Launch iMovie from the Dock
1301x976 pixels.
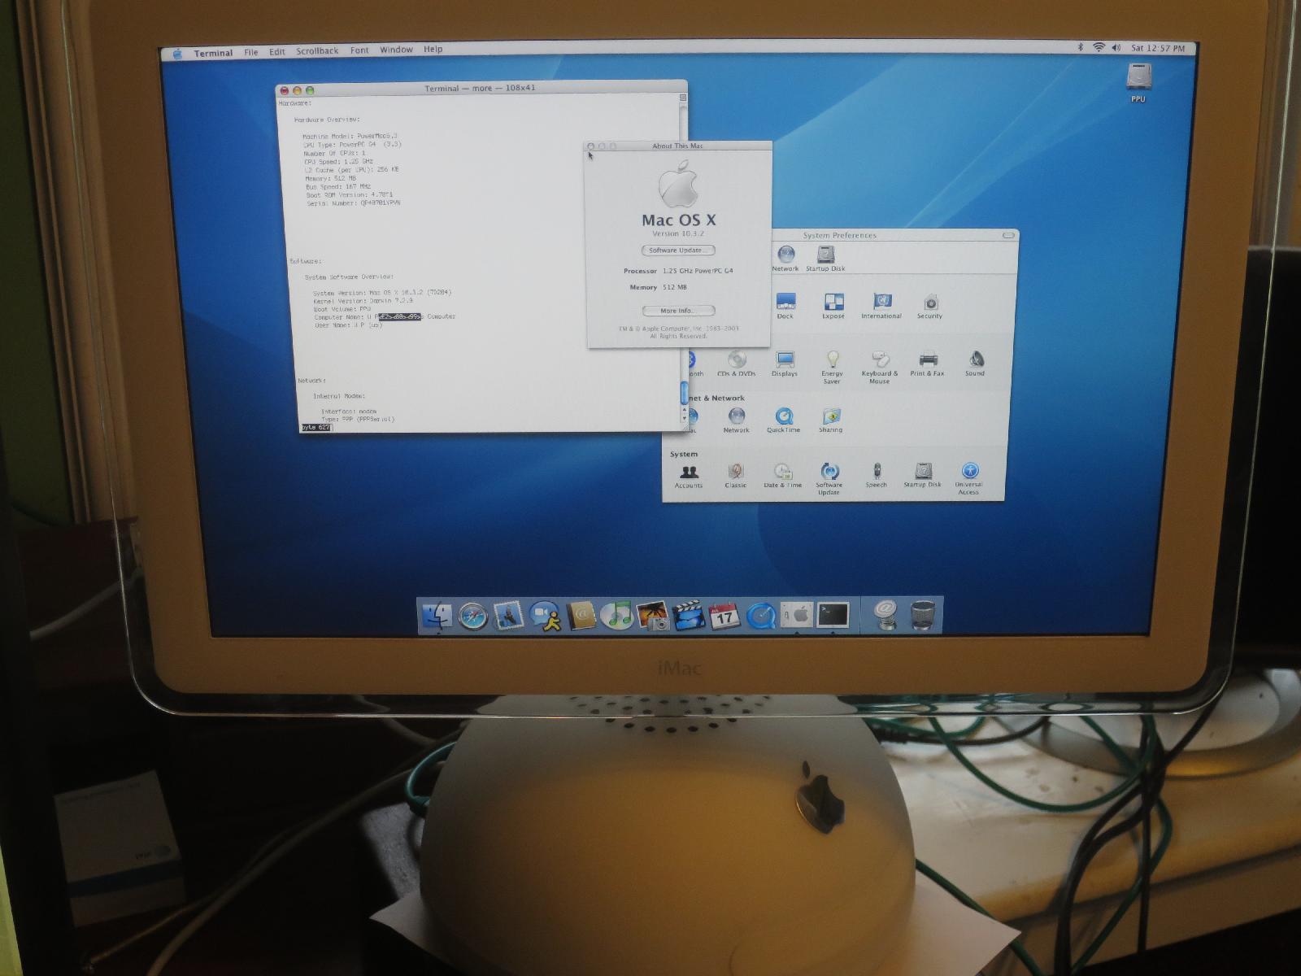(x=689, y=616)
